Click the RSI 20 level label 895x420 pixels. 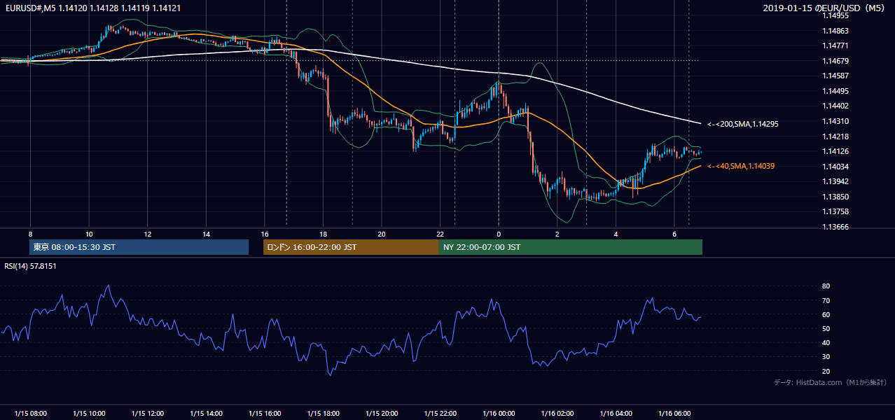(x=826, y=371)
